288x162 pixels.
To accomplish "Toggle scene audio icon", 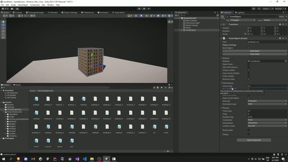I will pyautogui.click(x=147, y=16).
